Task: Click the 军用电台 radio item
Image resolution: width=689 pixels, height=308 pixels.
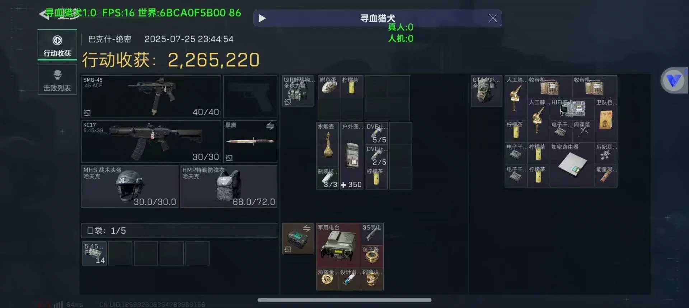Action: click(x=338, y=245)
